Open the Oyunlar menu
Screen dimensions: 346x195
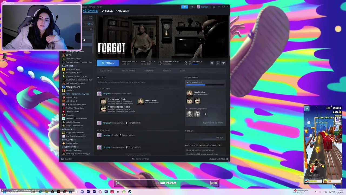click(92, 7)
